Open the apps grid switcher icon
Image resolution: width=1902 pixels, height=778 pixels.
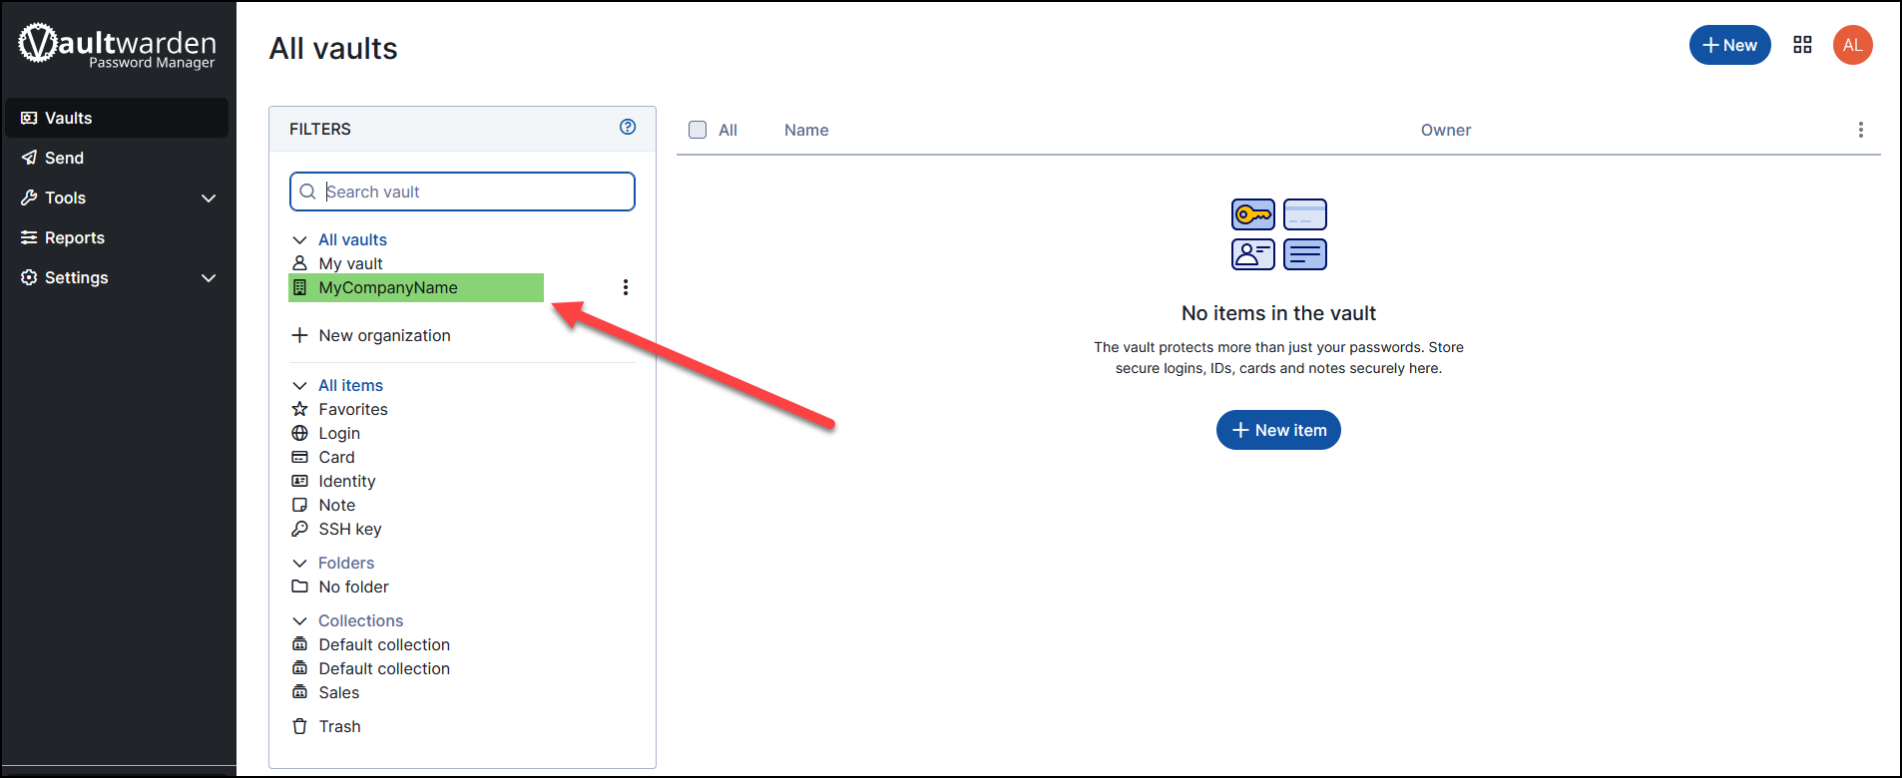1802,45
